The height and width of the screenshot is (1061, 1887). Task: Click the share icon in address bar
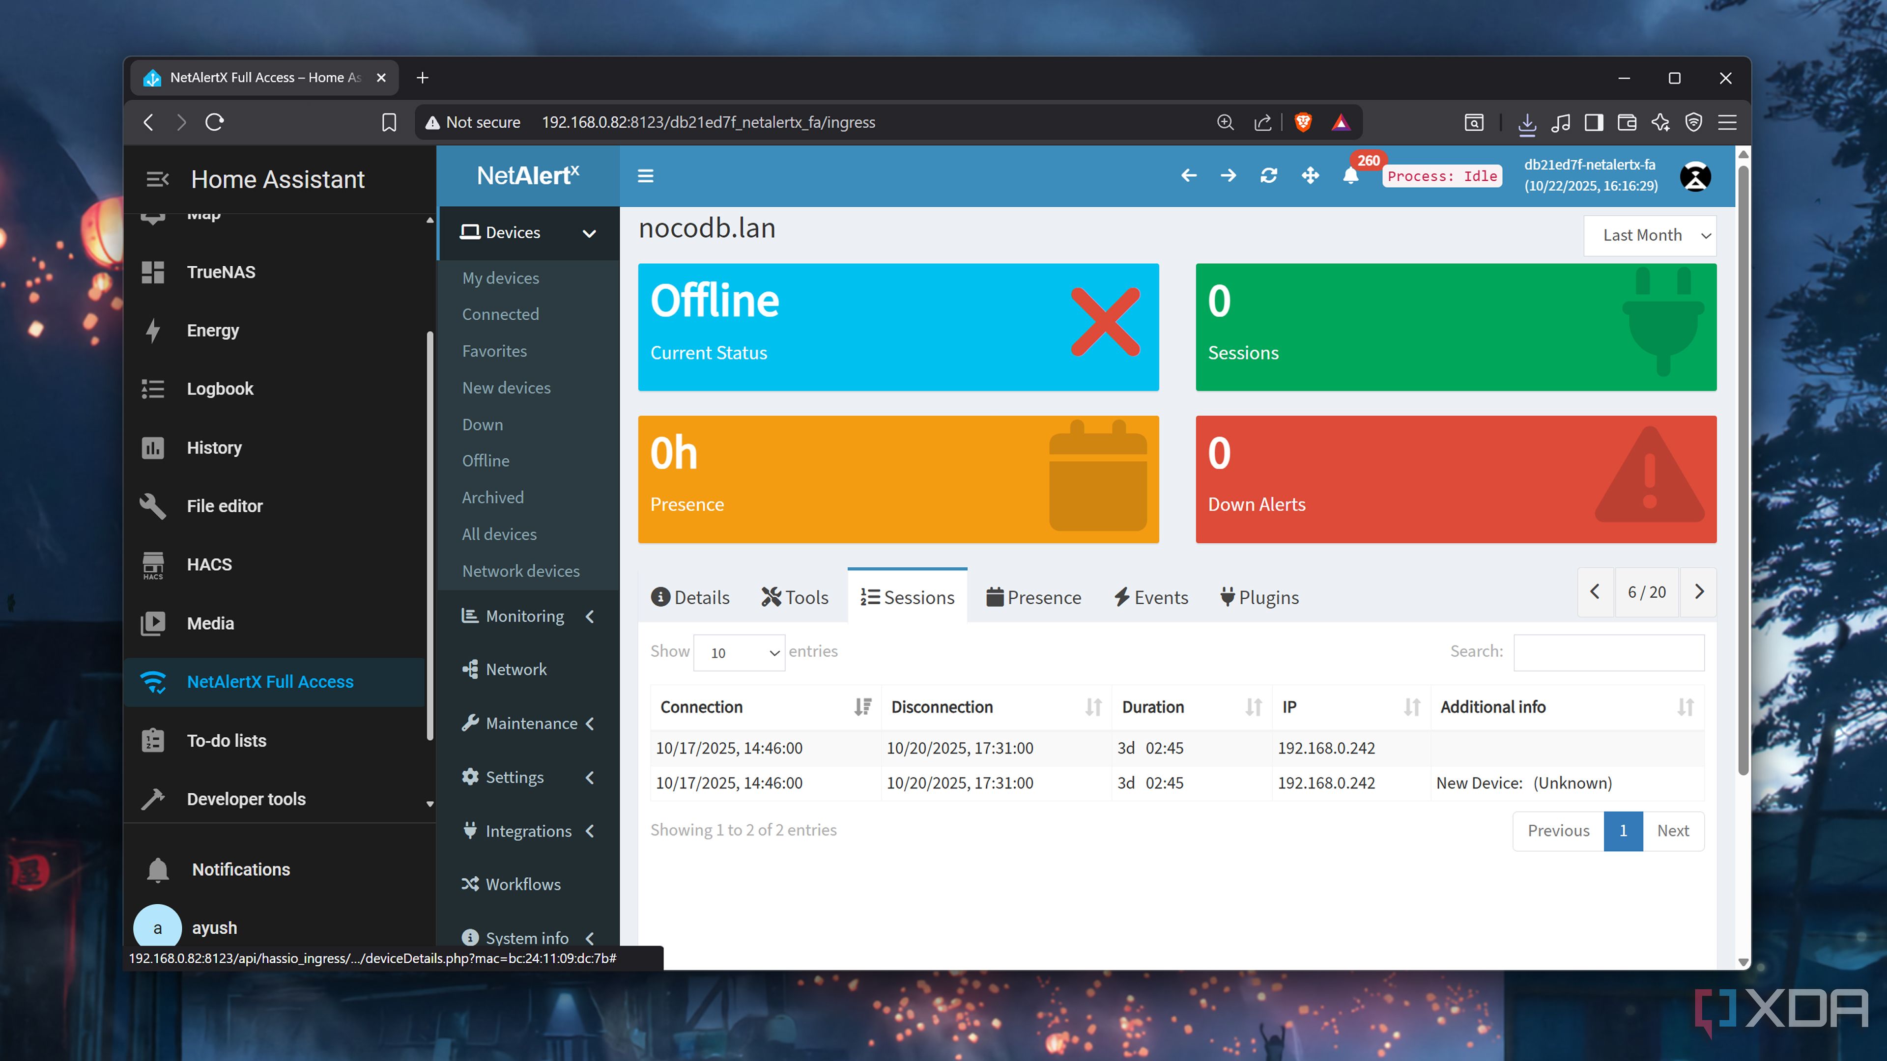(x=1263, y=122)
